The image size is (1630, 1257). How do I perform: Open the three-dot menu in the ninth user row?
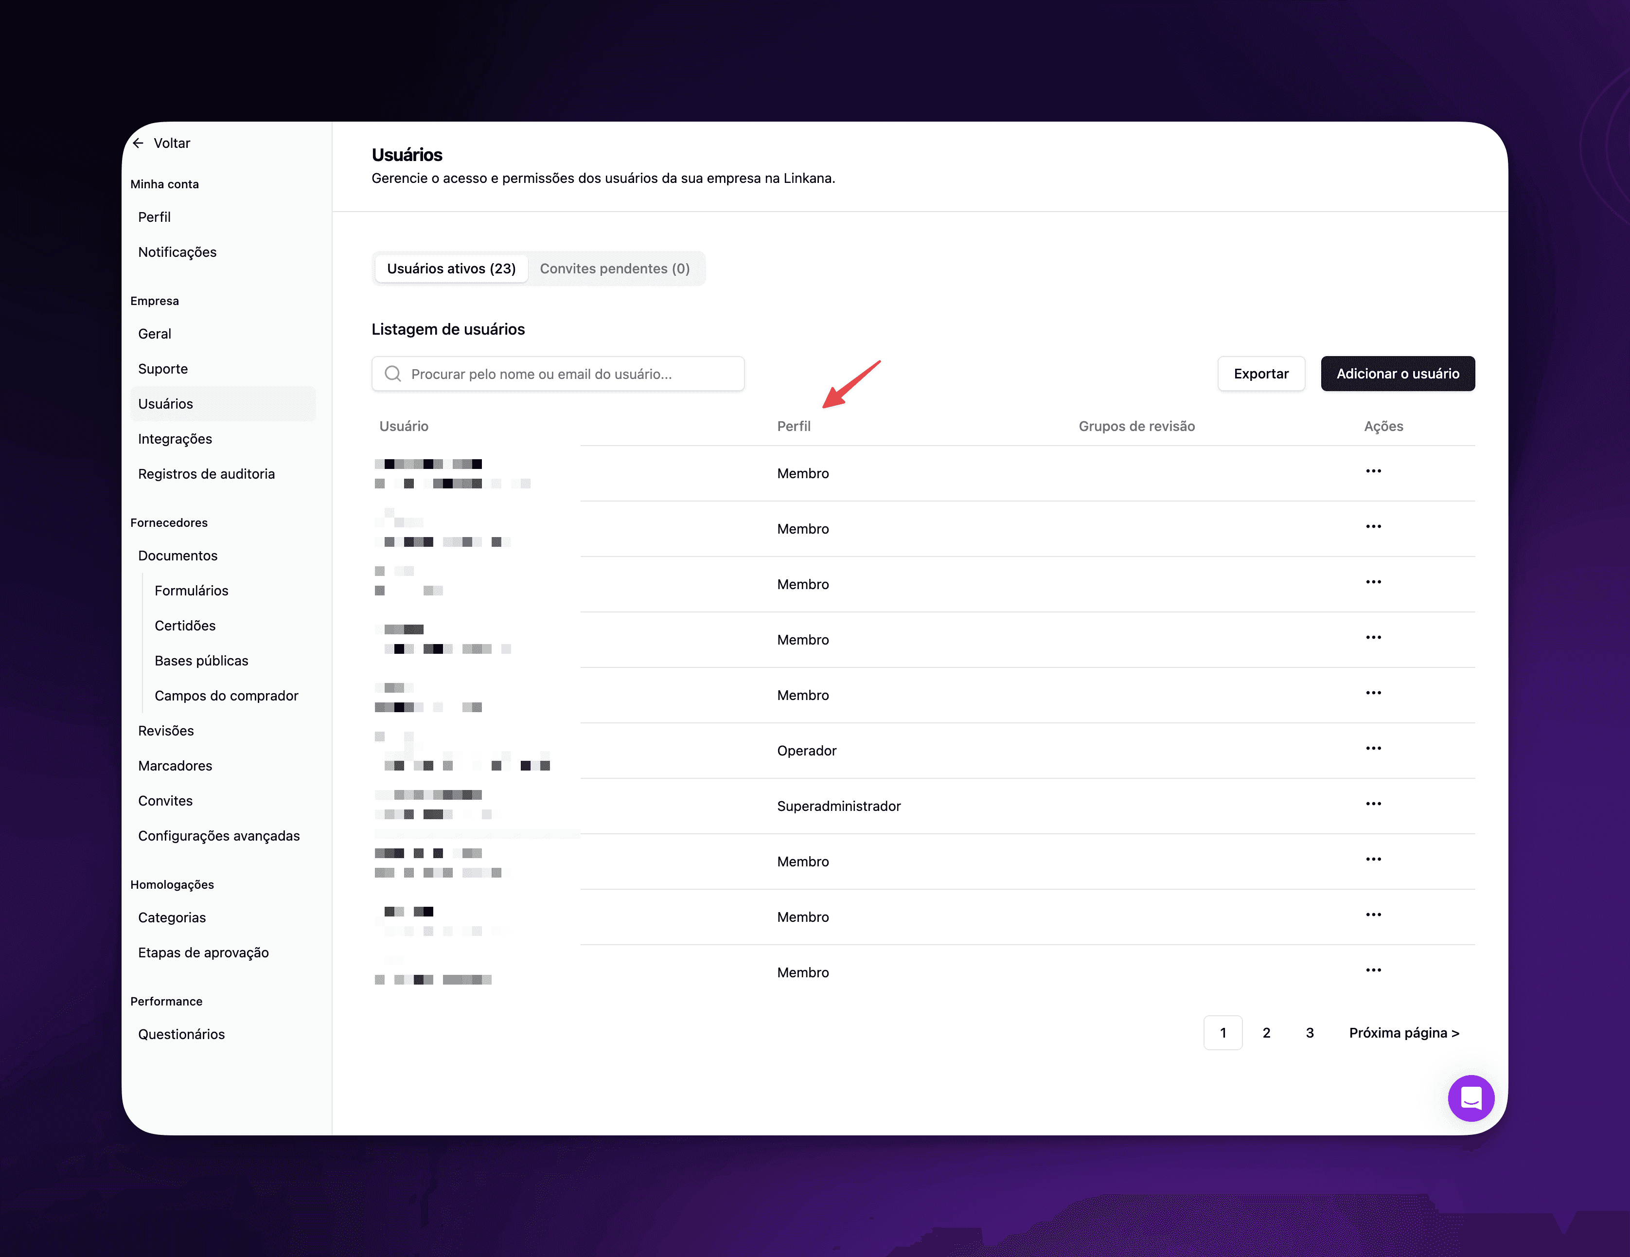point(1373,915)
